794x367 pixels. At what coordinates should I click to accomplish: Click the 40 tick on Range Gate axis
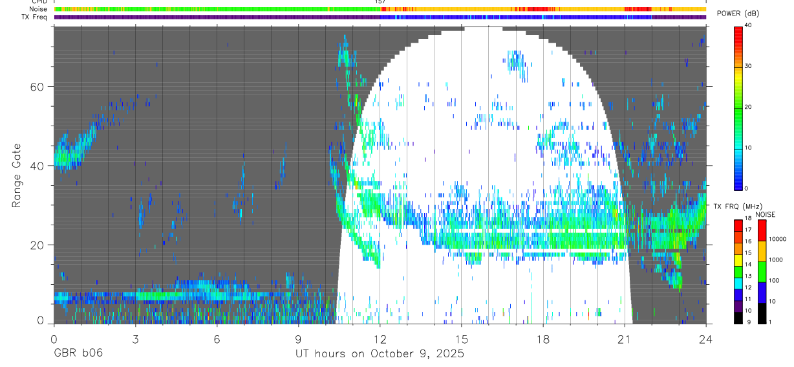tap(39, 166)
